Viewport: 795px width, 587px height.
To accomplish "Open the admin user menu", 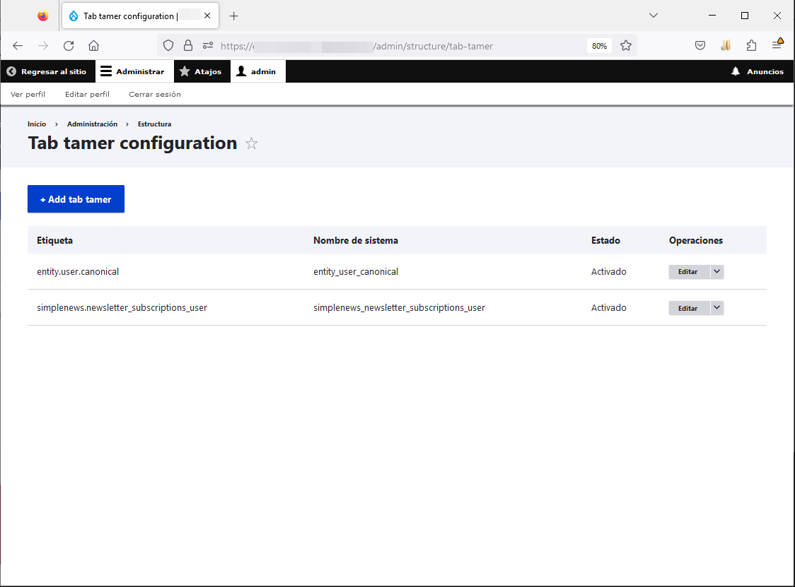I will click(257, 71).
